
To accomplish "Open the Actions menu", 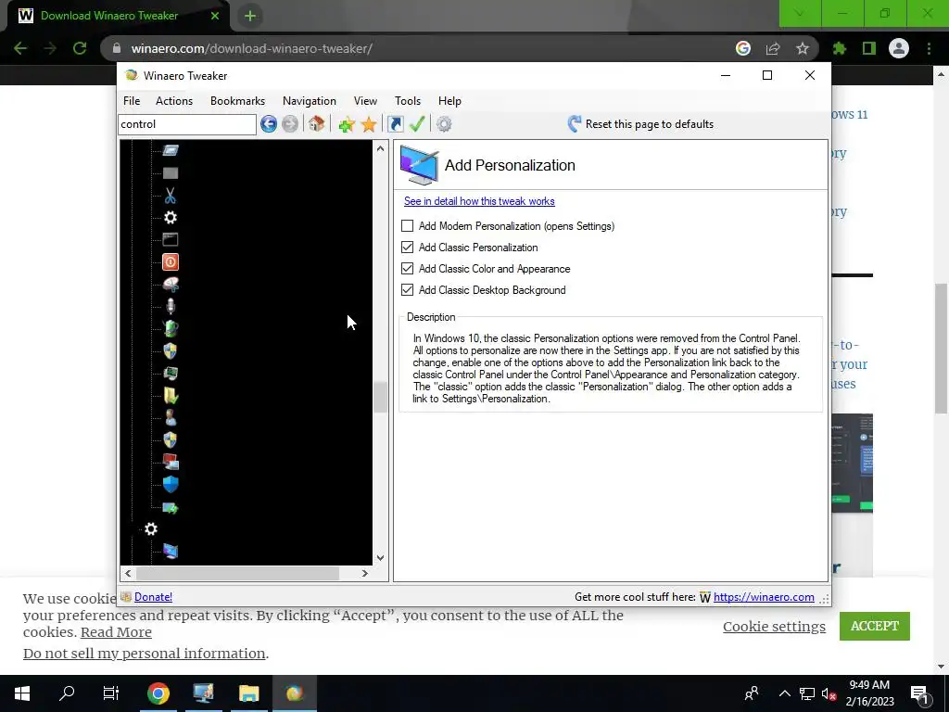I will tap(174, 101).
